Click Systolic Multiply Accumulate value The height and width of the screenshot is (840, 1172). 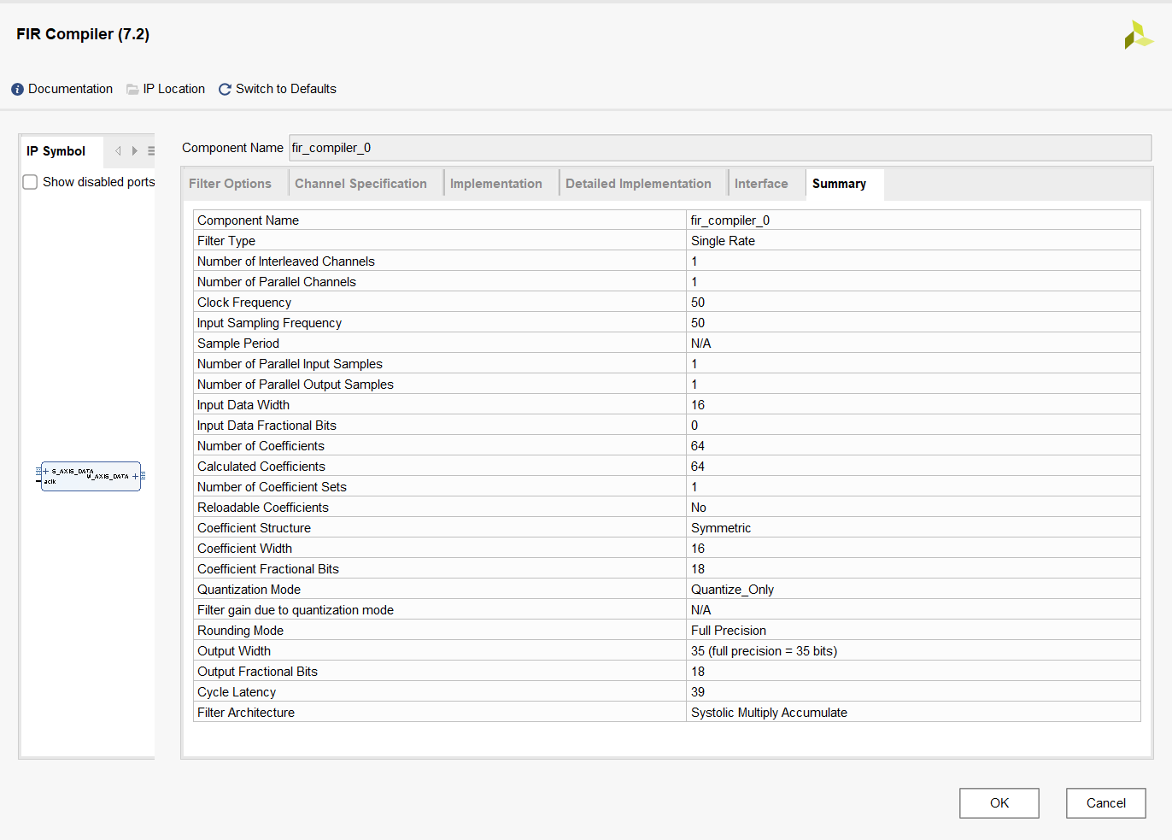click(769, 713)
